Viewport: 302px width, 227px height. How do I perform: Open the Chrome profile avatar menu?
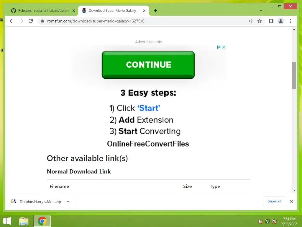pos(281,21)
